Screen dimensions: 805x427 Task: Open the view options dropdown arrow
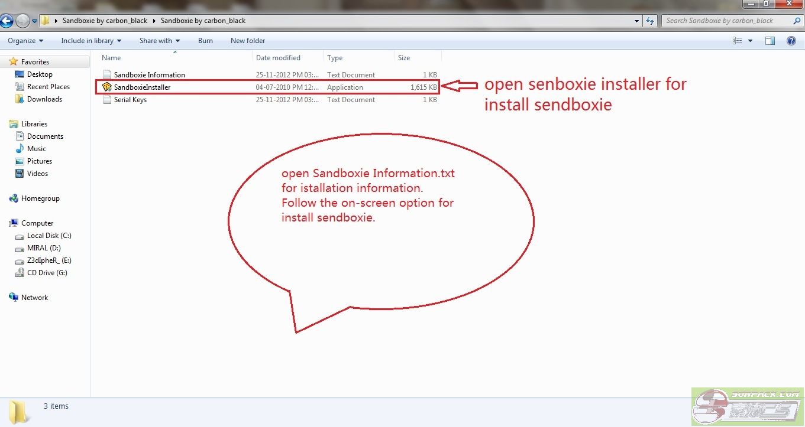click(x=751, y=41)
